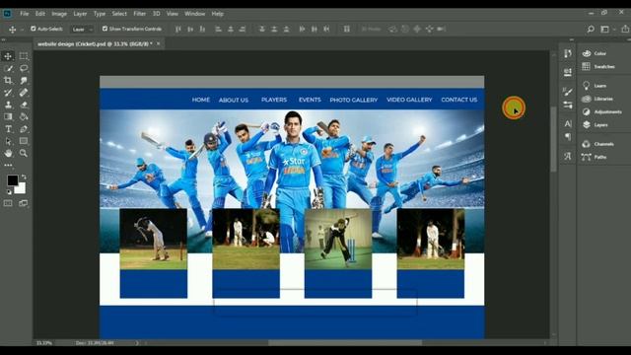Viewport: 631px width, 355px height.
Task: Click the wicketkeeper thumbnail, second from left
Action: tap(245, 239)
